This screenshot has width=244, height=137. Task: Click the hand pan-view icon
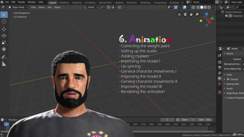click(191, 14)
